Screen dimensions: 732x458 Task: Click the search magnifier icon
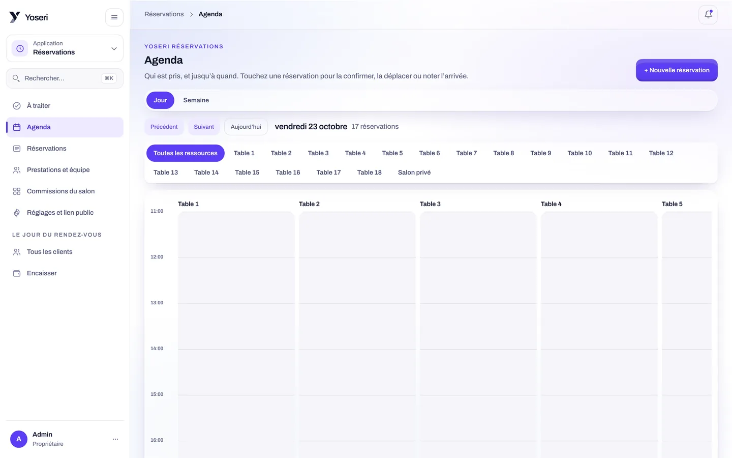pos(16,78)
